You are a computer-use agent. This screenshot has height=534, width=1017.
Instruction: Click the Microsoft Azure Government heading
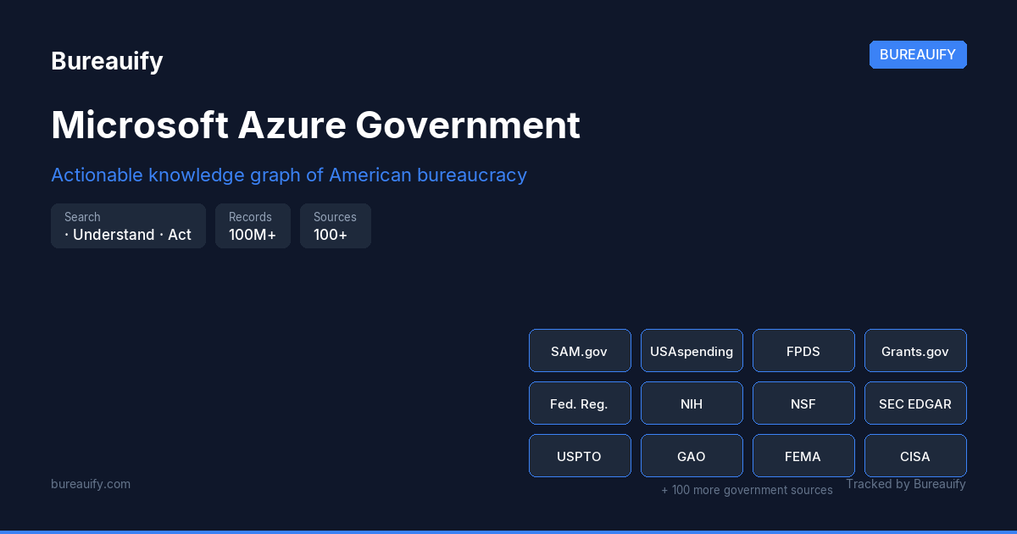tap(315, 125)
